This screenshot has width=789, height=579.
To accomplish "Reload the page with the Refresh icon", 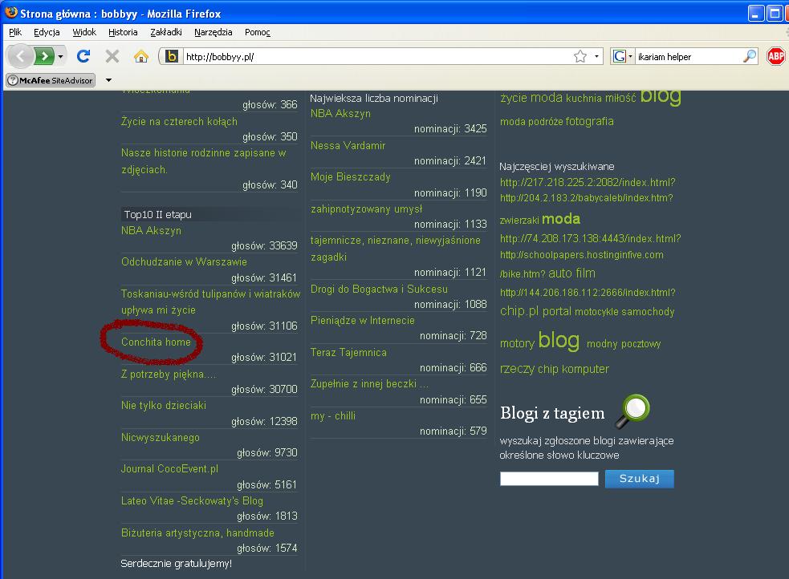I will 83,56.
